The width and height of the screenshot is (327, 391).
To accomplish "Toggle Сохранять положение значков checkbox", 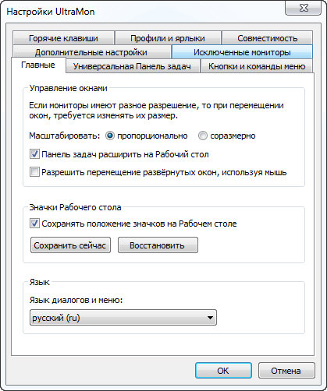I will [34, 224].
